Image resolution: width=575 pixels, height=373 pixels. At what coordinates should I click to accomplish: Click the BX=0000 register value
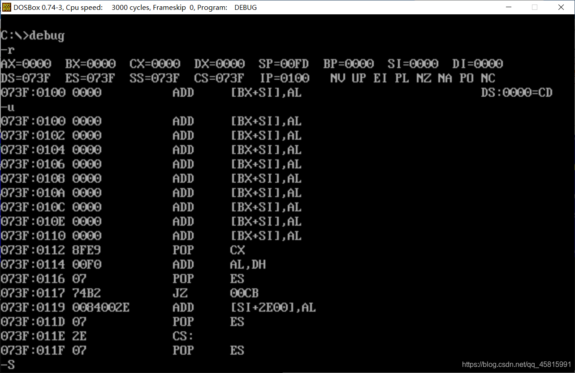(x=91, y=64)
